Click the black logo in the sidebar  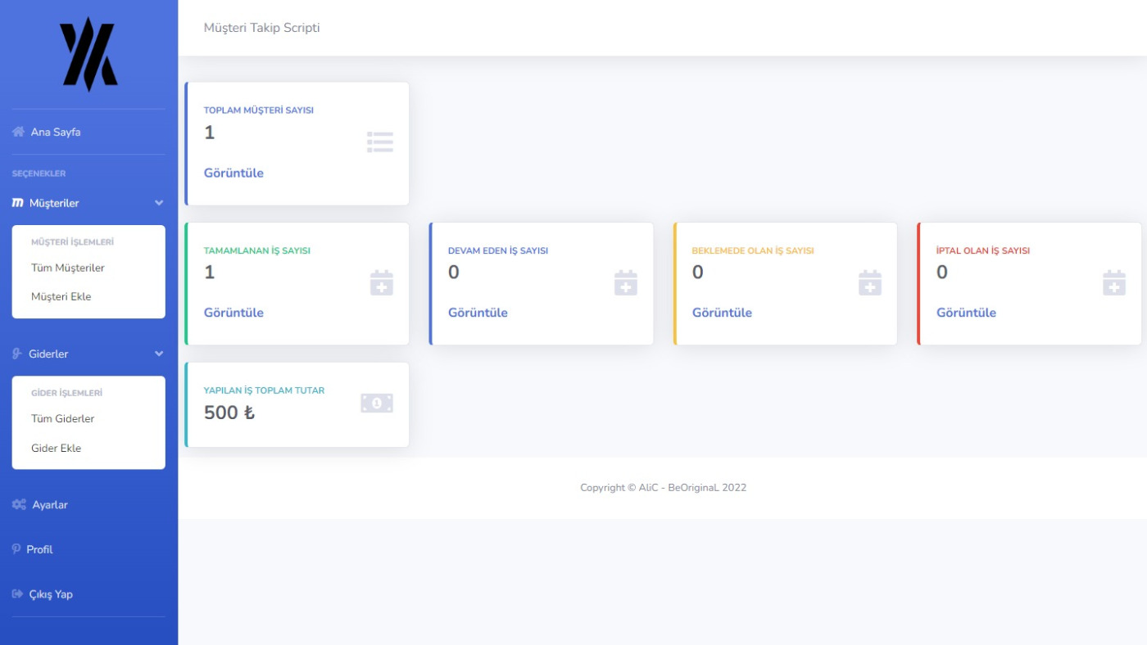point(88,54)
